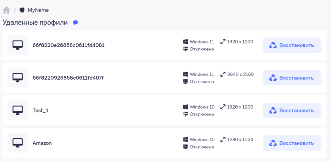Click the 1280 x 1024 resolution label
Image resolution: width=331 pixels, height=161 pixels.
pos(240,139)
